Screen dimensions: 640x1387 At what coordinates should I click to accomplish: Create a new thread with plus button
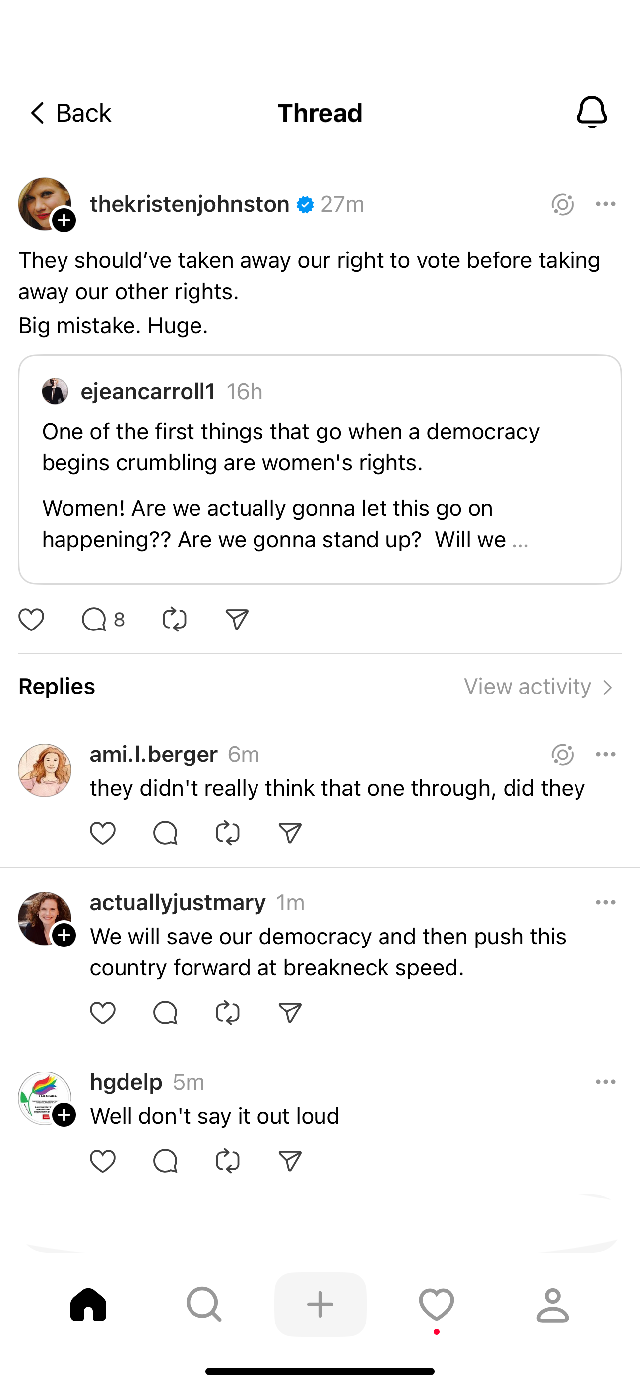[320, 1304]
